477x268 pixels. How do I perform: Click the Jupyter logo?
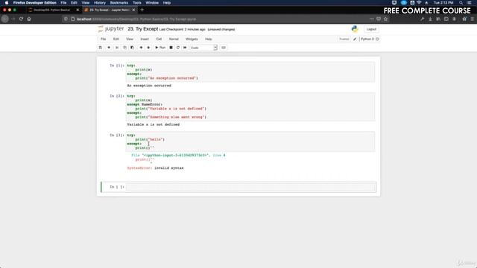point(111,29)
